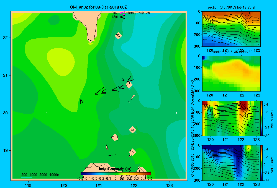Click the '26' contour label in temperature section
This screenshot has height=188, width=277.
[247, 20]
